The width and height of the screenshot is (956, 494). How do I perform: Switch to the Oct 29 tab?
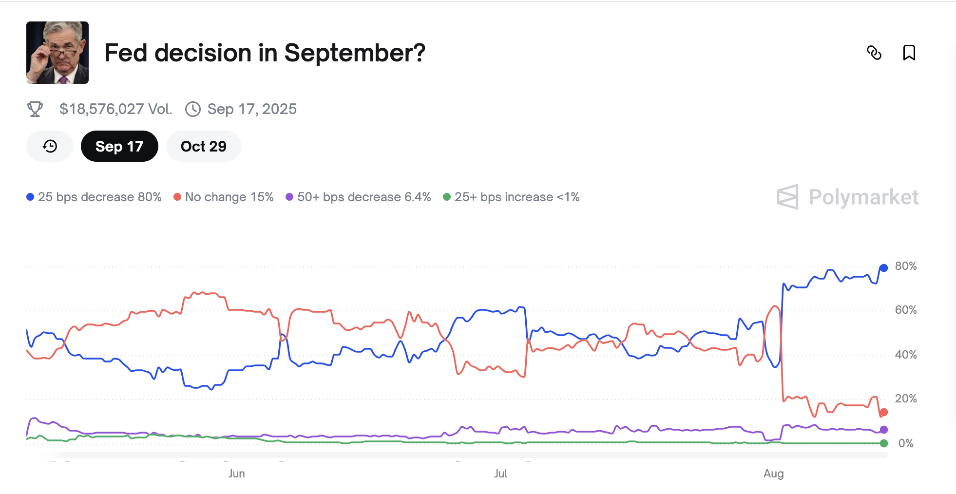click(x=203, y=146)
